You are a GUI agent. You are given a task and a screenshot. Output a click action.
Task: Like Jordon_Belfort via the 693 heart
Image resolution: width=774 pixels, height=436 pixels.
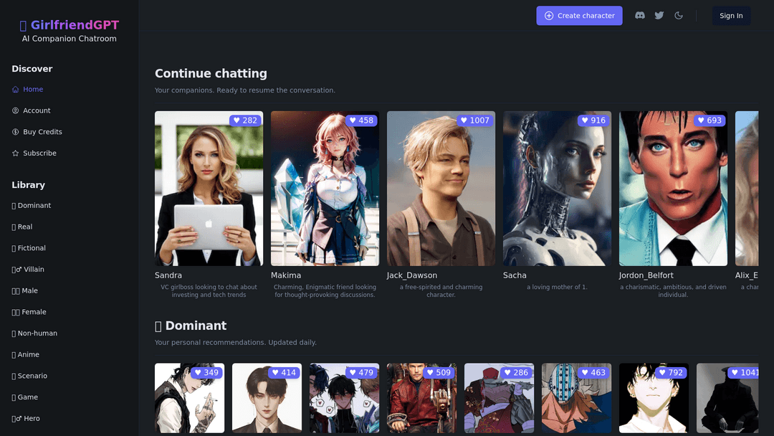[708, 120]
